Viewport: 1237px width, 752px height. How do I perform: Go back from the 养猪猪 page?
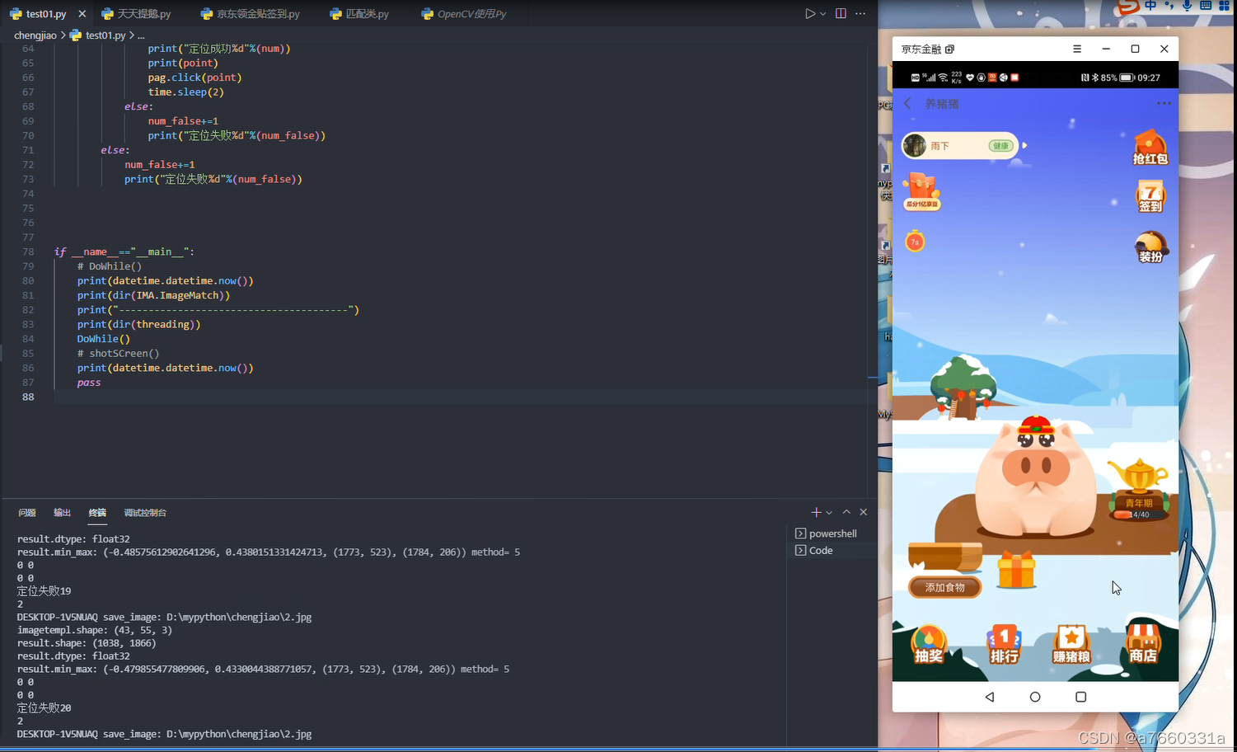pos(907,104)
